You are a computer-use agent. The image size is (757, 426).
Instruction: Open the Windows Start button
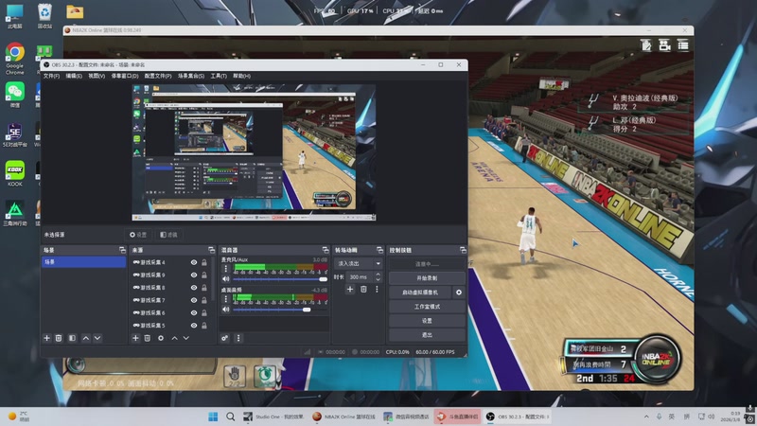213,417
